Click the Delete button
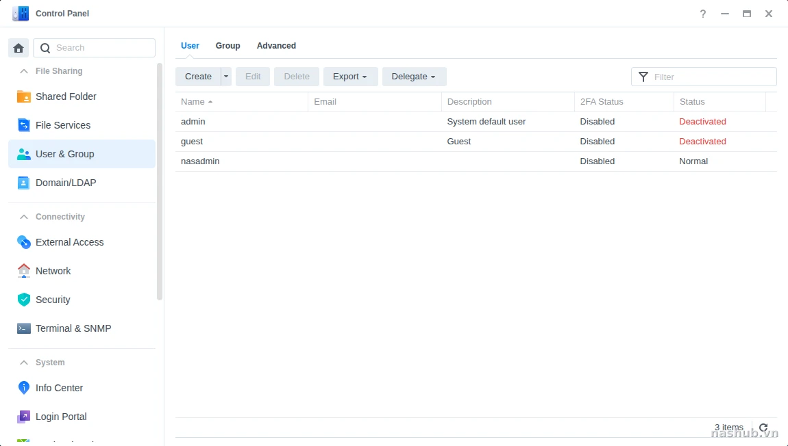 [x=297, y=76]
